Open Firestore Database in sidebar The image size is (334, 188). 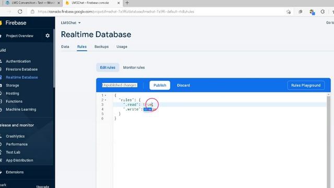(x=22, y=69)
